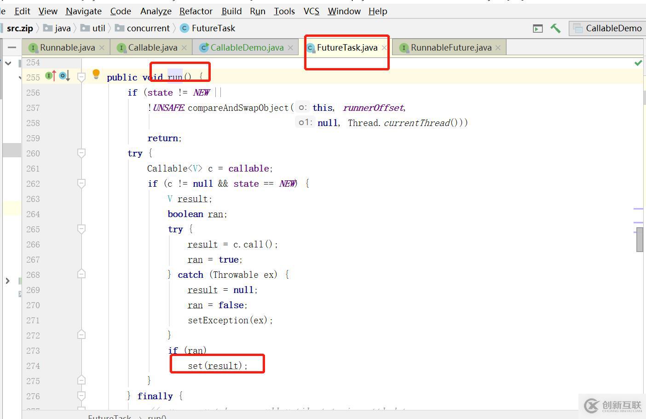Screen dimensions: 646x419
Task: Click the src.zip breadcrumb item
Action: (20, 29)
